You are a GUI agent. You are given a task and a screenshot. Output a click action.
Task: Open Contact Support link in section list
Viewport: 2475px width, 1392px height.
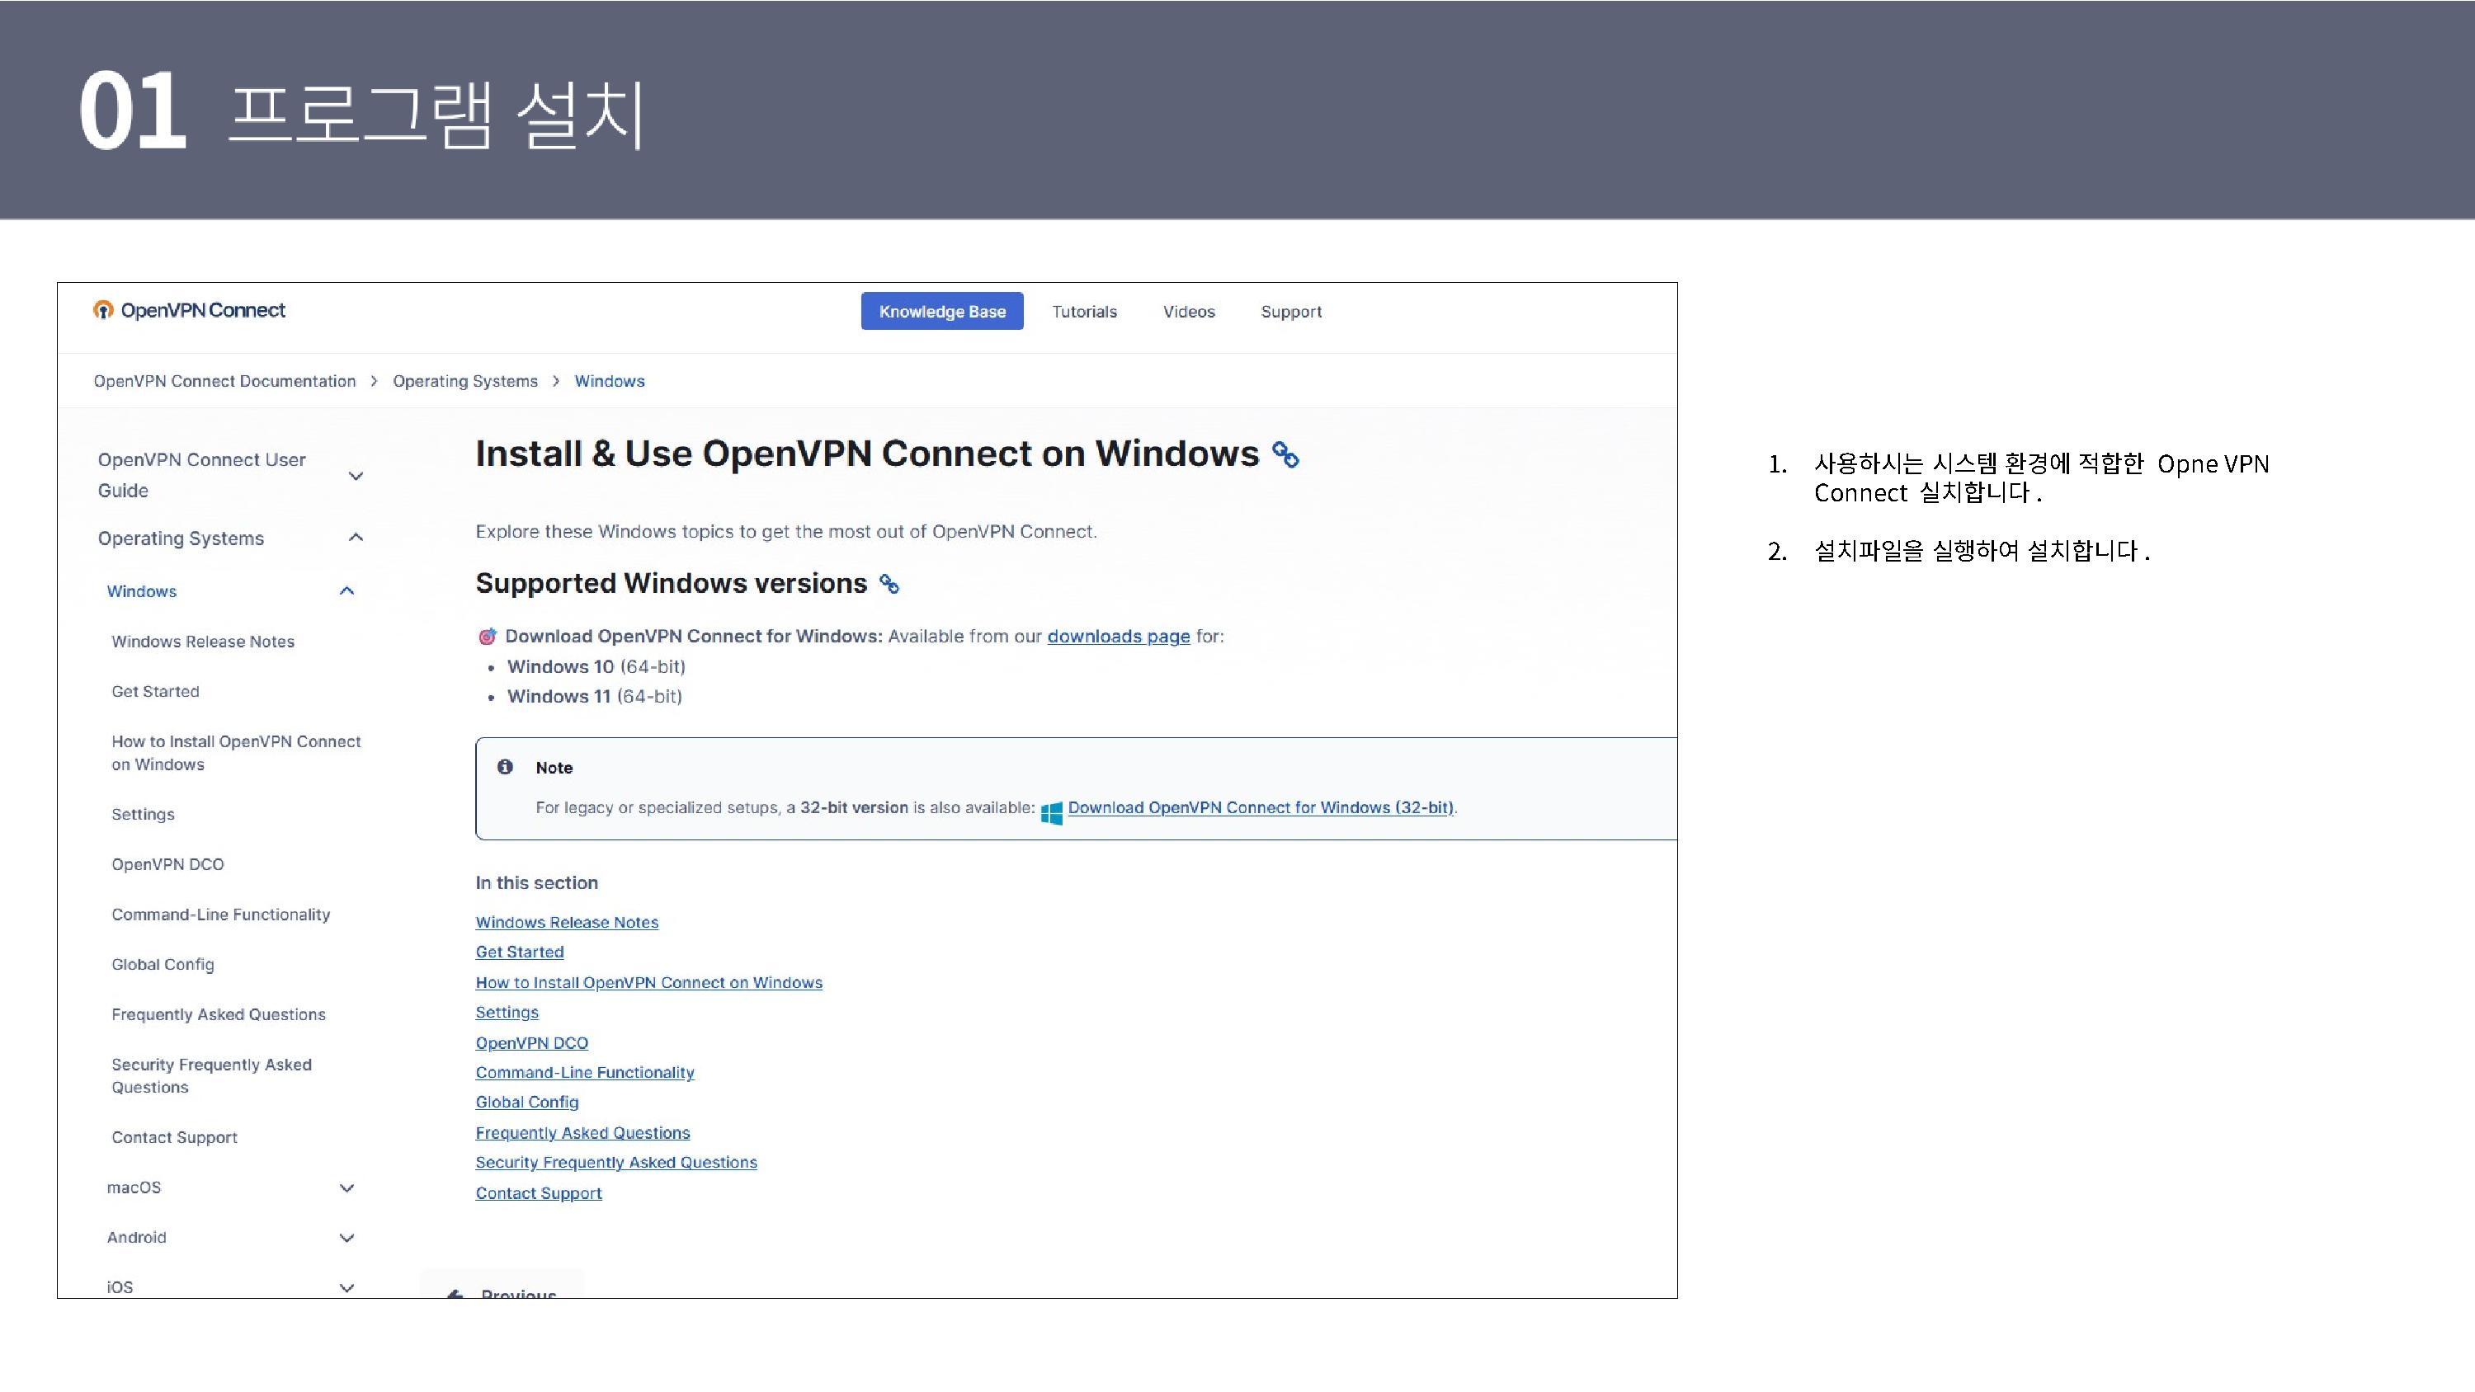click(x=539, y=1193)
